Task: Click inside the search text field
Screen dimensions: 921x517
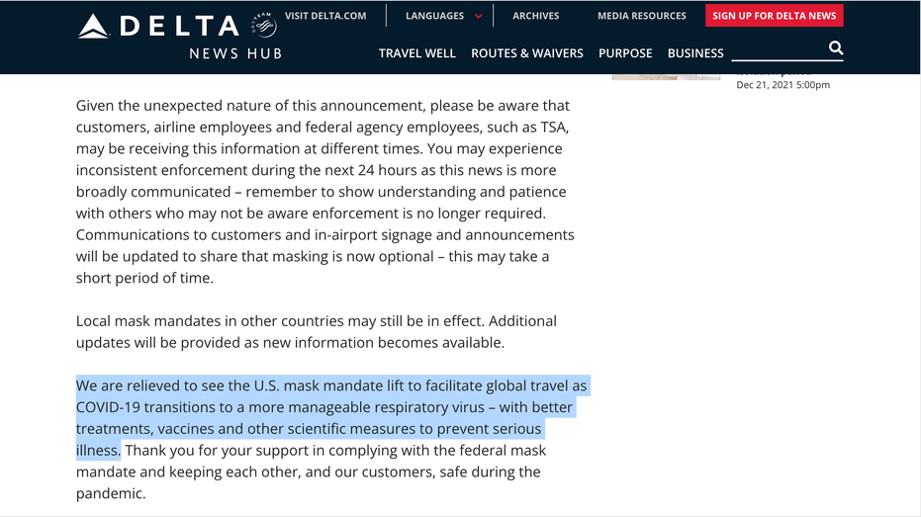Action: pyautogui.click(x=779, y=49)
